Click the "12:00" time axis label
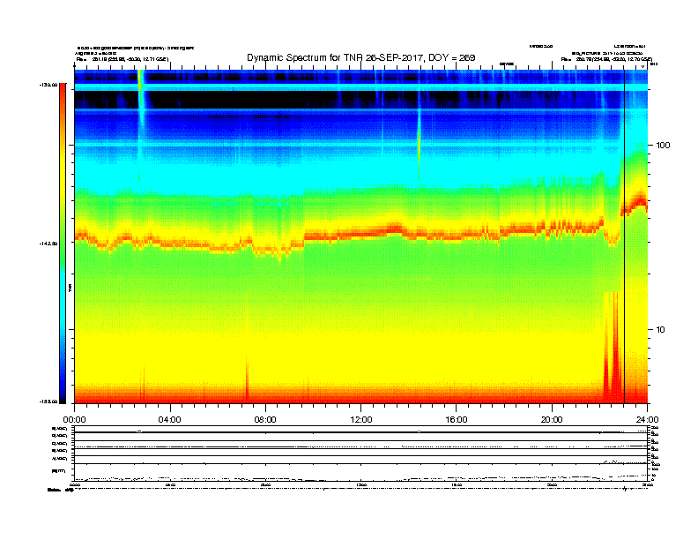The width and height of the screenshot is (698, 540). click(361, 420)
